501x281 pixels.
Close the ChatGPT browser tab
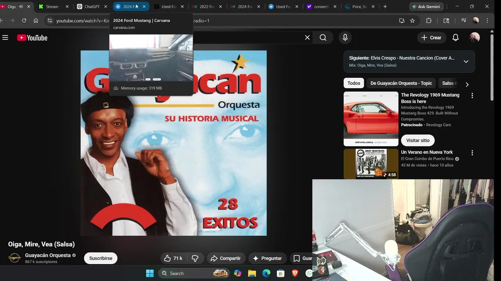pyautogui.click(x=105, y=7)
